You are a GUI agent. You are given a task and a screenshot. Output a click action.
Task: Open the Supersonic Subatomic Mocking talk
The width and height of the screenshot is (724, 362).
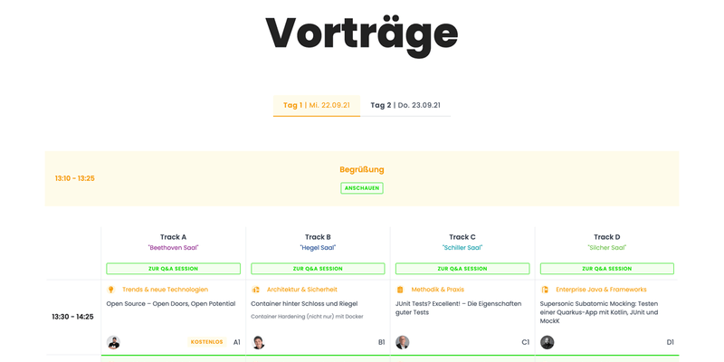coord(599,312)
